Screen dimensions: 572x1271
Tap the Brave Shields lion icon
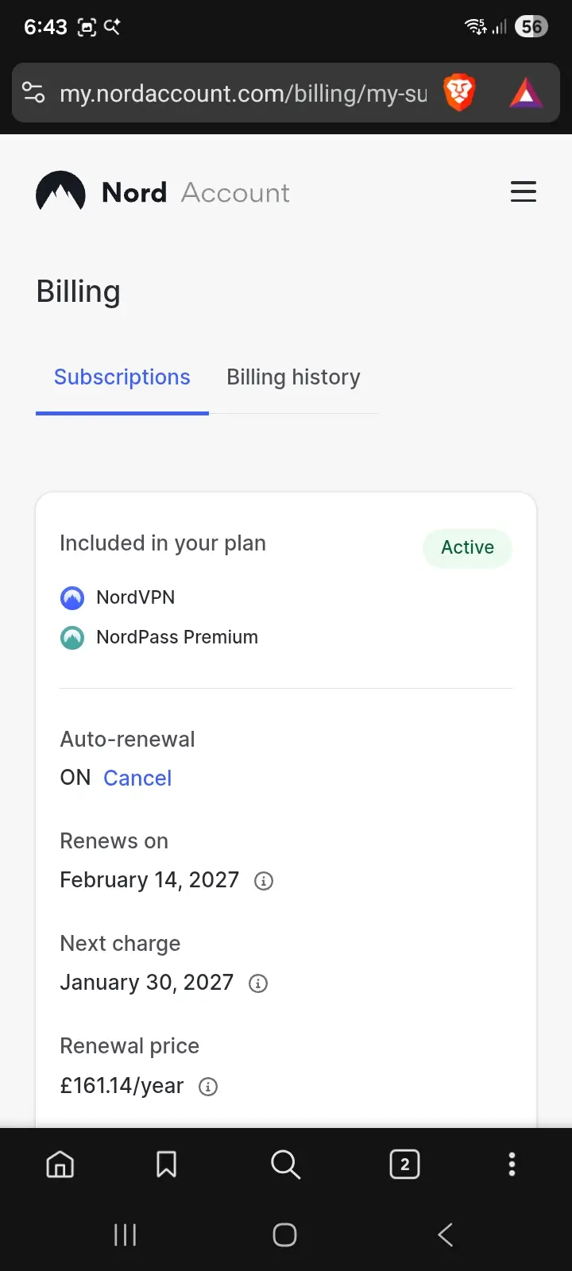[459, 93]
